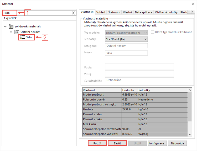Click into the Popis field
The height and width of the screenshot is (151, 197).
pyautogui.click(x=139, y=66)
